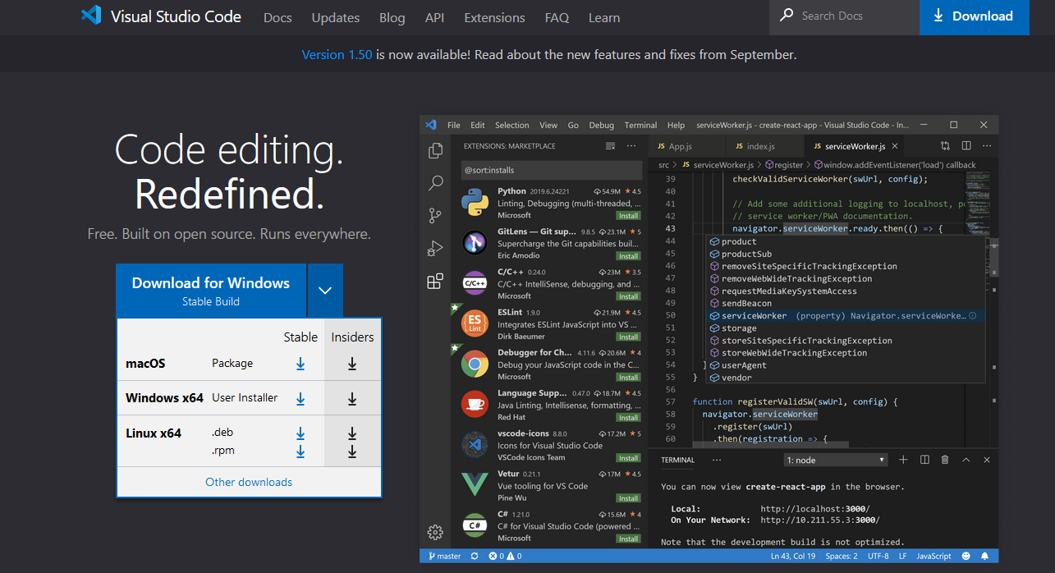1055x573 pixels.
Task: Open editor more actions ellipsis
Action: click(988, 145)
